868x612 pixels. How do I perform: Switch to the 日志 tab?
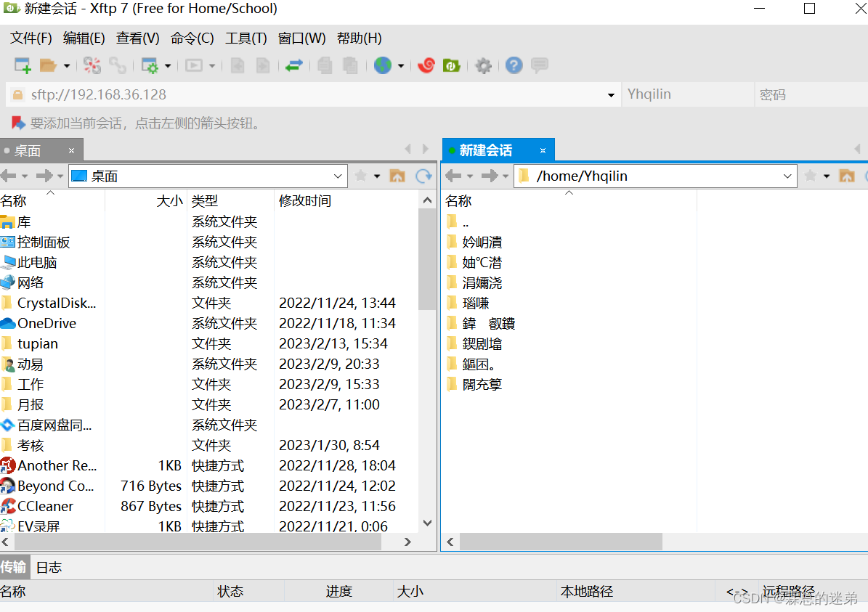[x=49, y=567]
